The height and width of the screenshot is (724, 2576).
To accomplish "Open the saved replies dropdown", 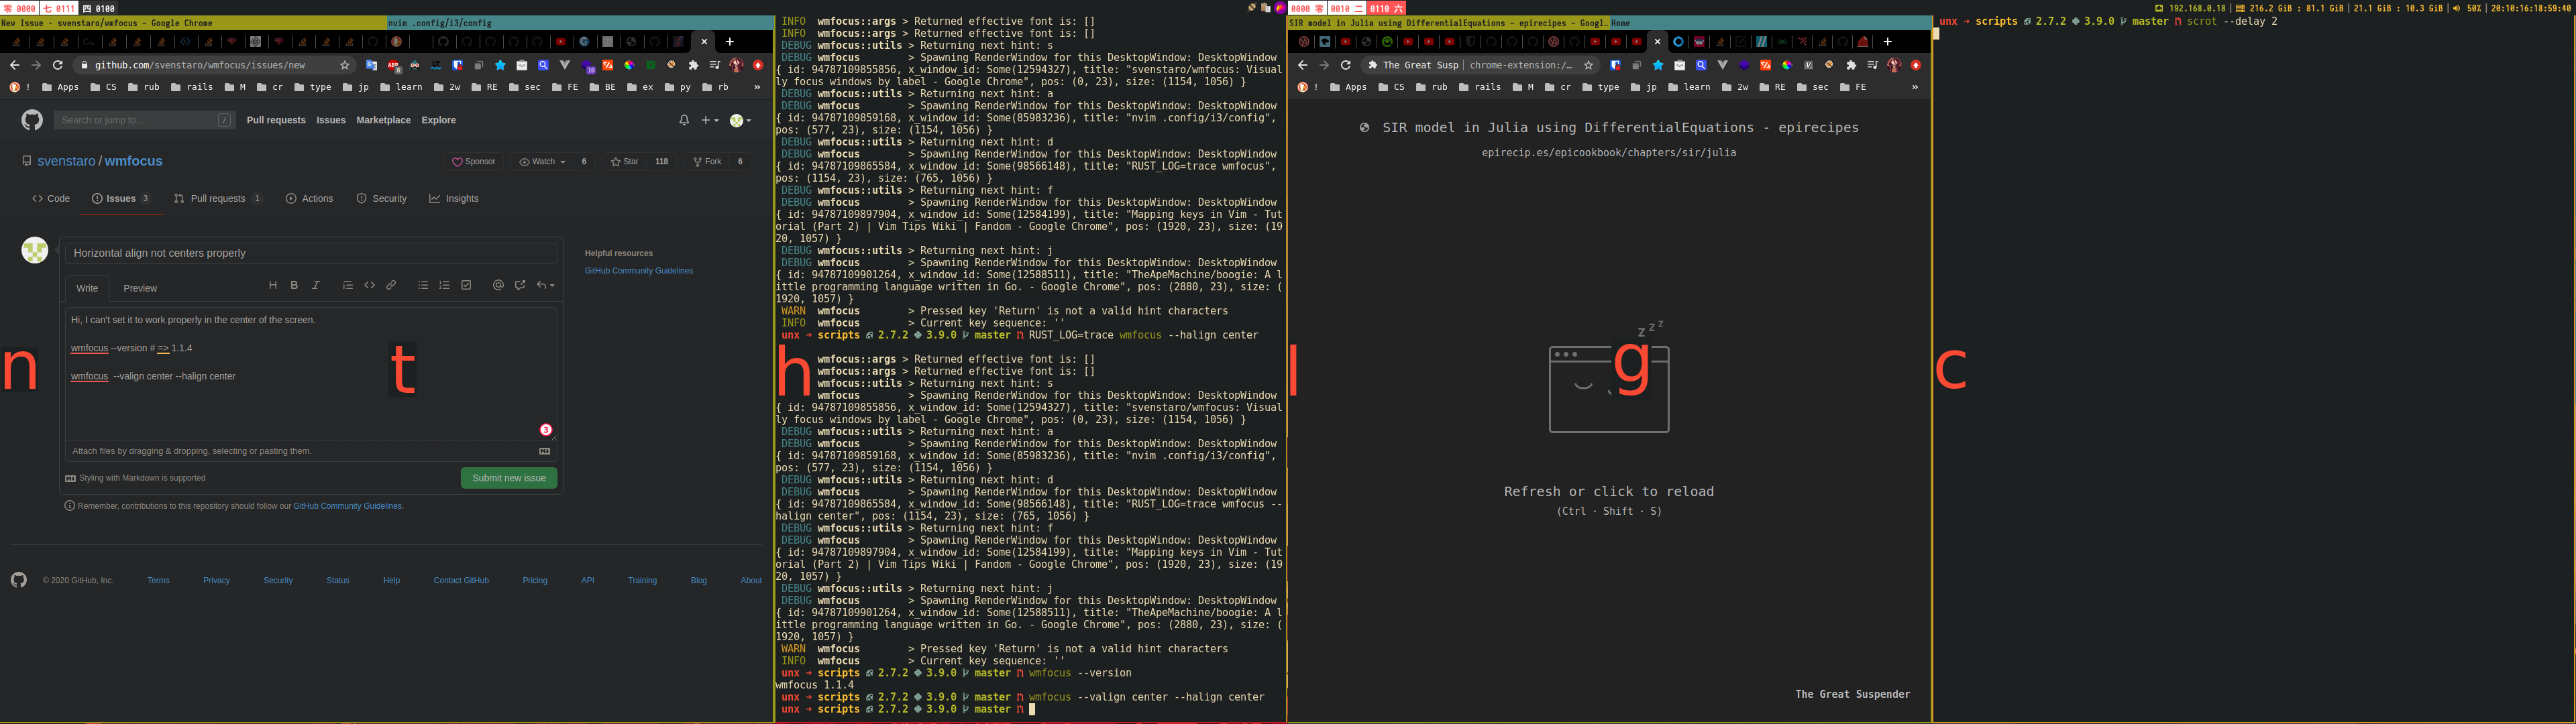I will point(545,285).
